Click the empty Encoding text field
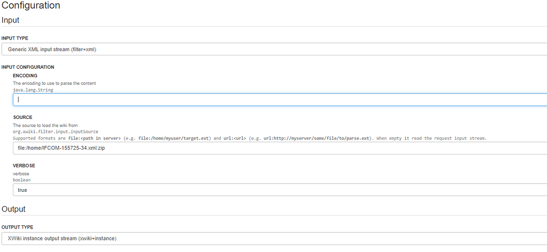Viewport: 547px width, 252px height. click(280, 100)
